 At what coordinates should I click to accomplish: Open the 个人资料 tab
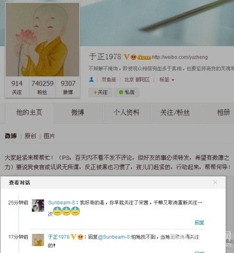pos(127,112)
